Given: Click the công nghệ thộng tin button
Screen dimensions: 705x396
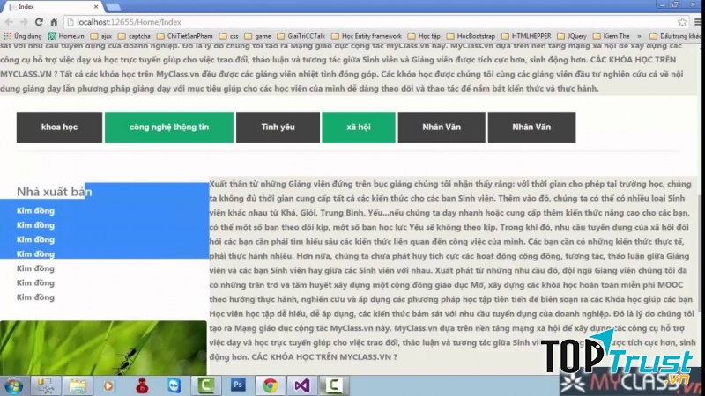Looking at the screenshot, I should point(169,127).
